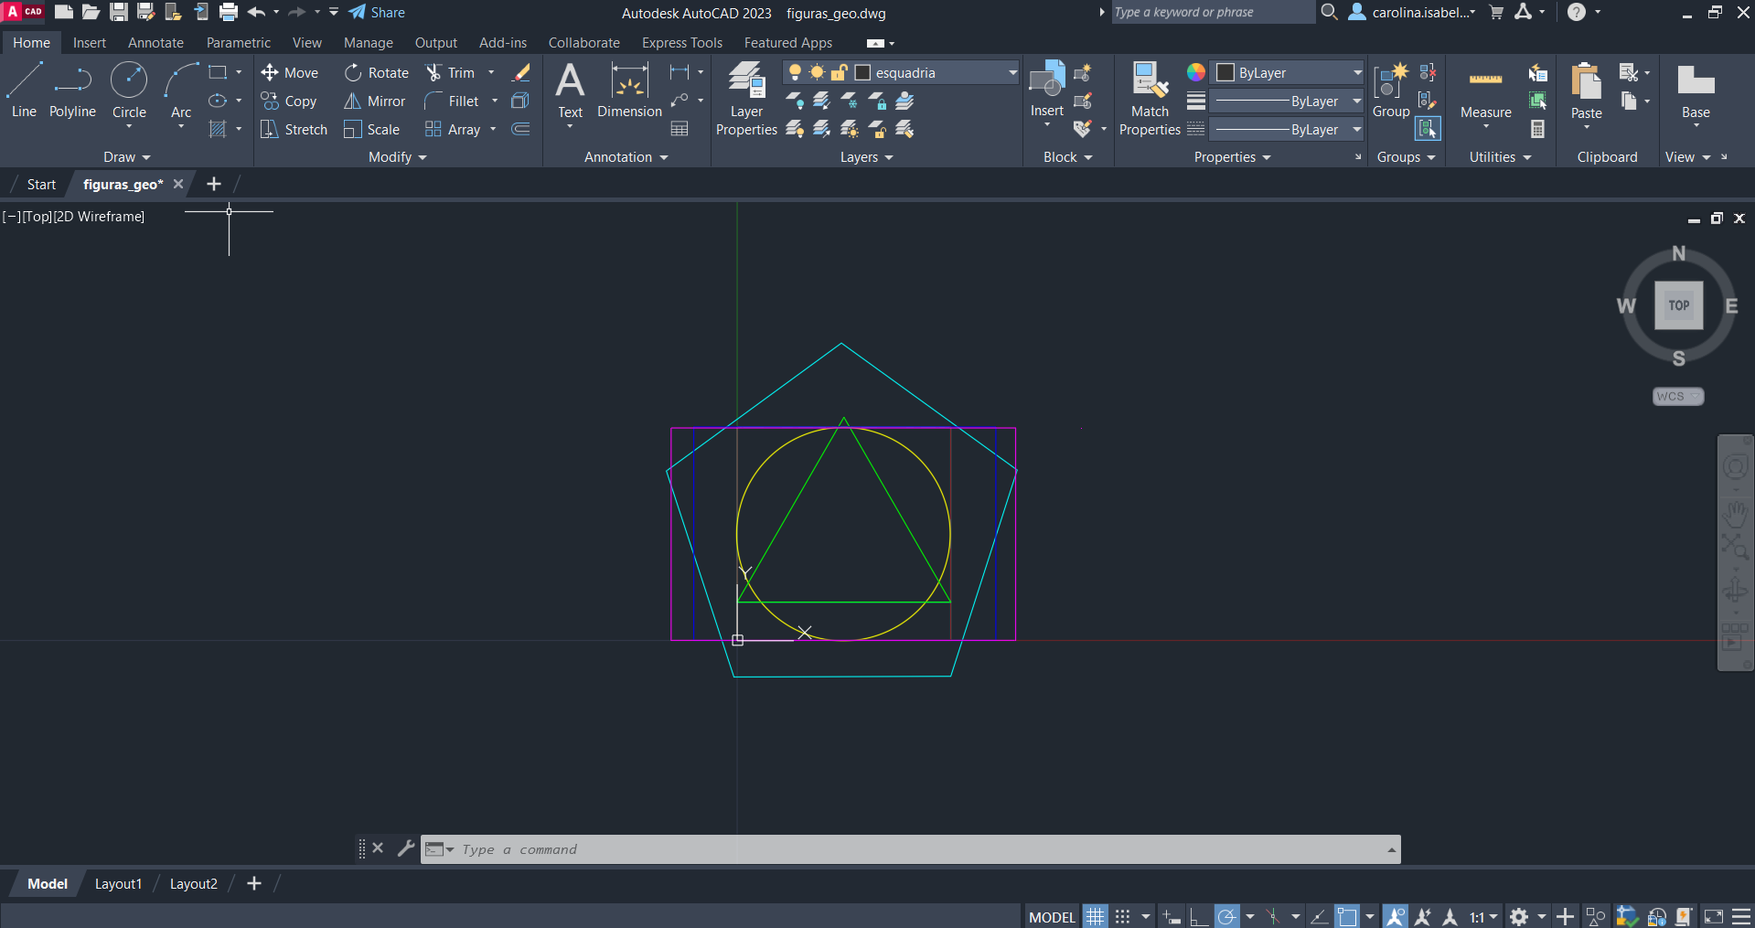Toggle polar tracking in status bar
Viewport: 1755px width, 928px height.
1227,916
